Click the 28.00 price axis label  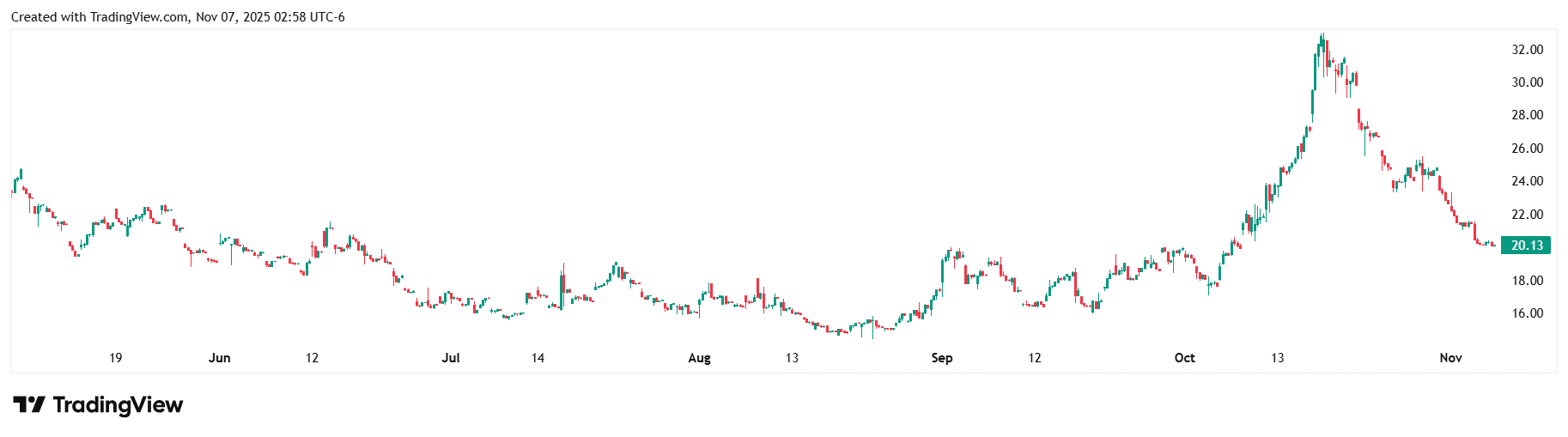(x=1527, y=115)
